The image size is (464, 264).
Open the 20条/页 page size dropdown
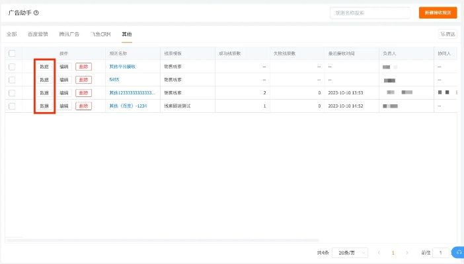pyautogui.click(x=350, y=253)
